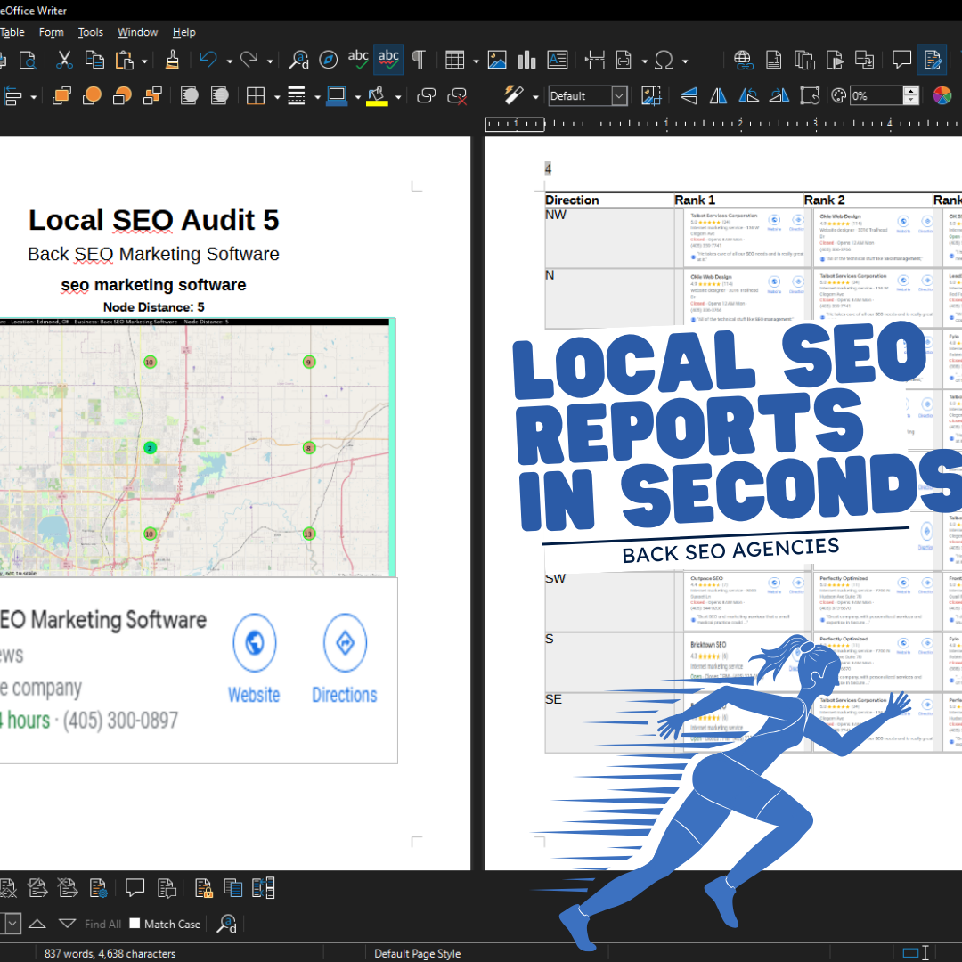This screenshot has height=962, width=962.
Task: Click the Protect Track Changes lock icon
Action: click(204, 888)
